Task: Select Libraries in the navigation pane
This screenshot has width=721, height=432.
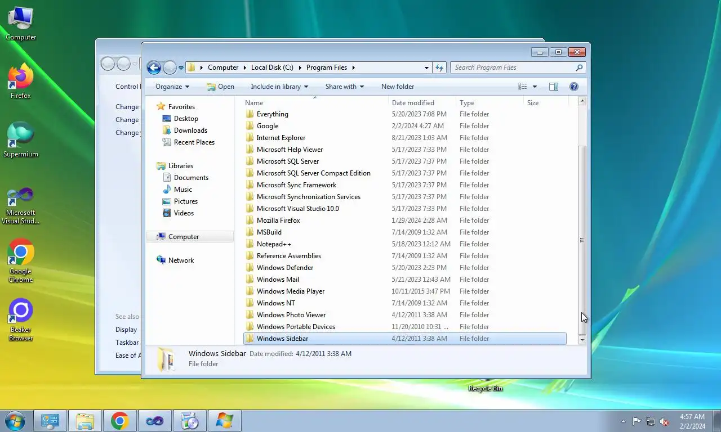Action: click(x=181, y=166)
